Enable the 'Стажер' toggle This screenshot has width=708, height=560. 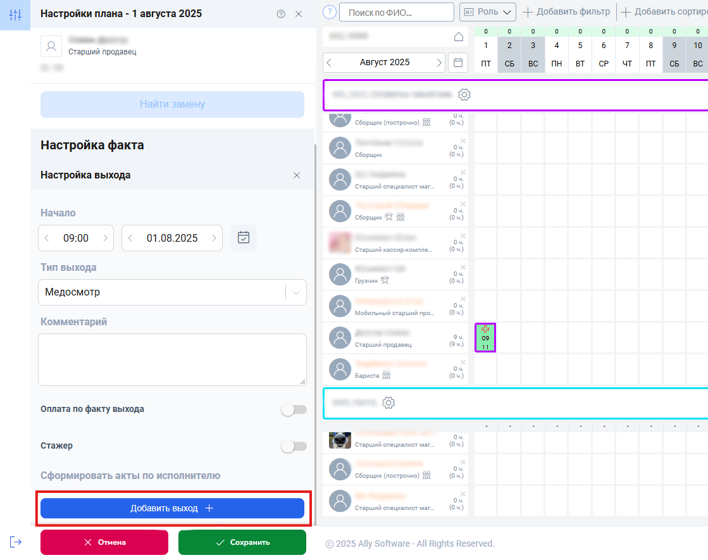(x=294, y=447)
